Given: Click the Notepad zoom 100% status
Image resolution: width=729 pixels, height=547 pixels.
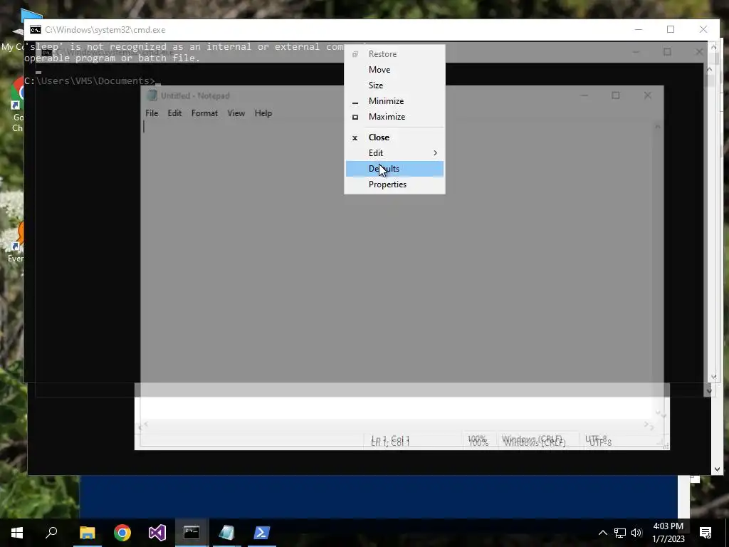Looking at the screenshot, I should (x=478, y=440).
